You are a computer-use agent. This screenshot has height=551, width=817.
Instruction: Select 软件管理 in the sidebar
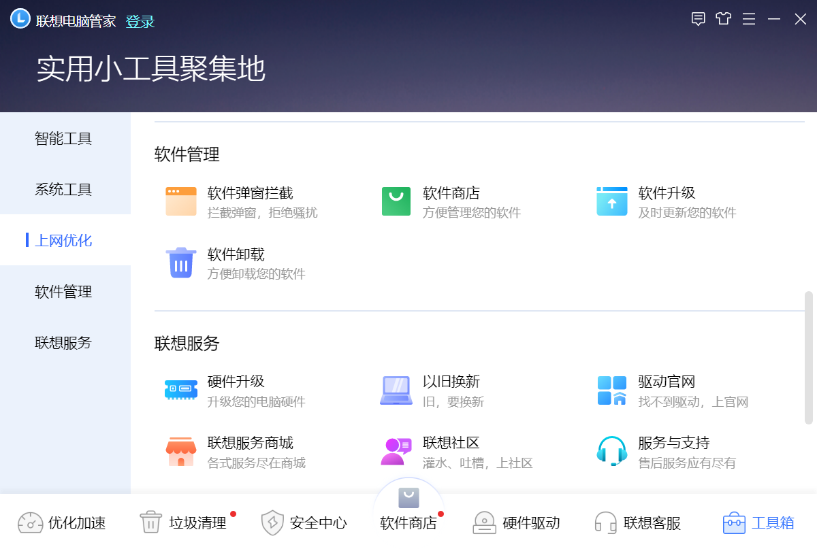point(65,291)
